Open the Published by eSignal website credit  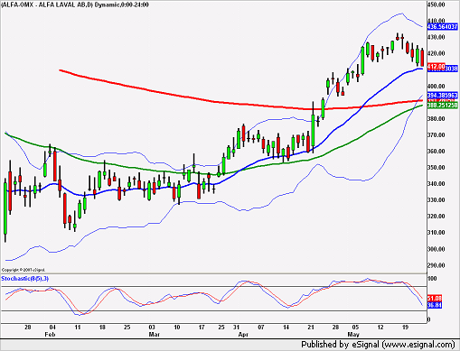pos(378,344)
